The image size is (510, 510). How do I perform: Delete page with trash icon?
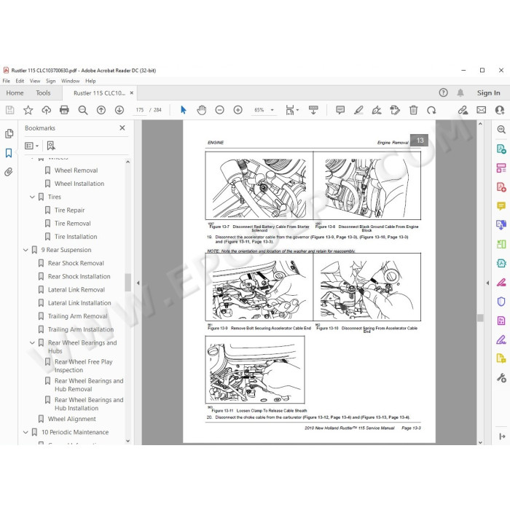[413, 110]
